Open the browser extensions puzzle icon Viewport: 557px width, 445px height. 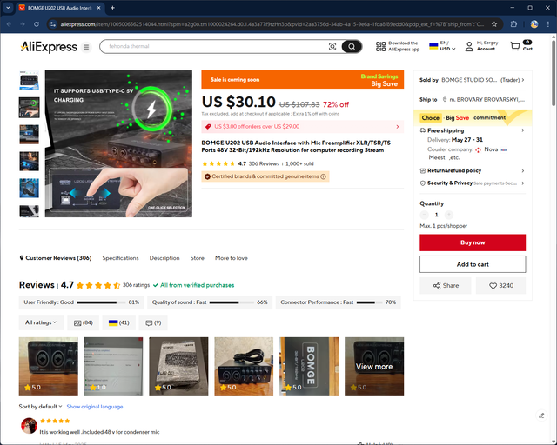coord(513,24)
